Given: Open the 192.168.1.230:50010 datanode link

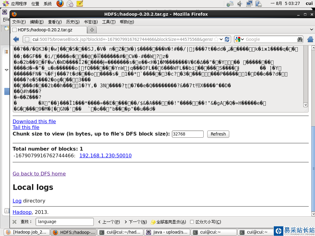Looking at the screenshot, I should [106, 155].
